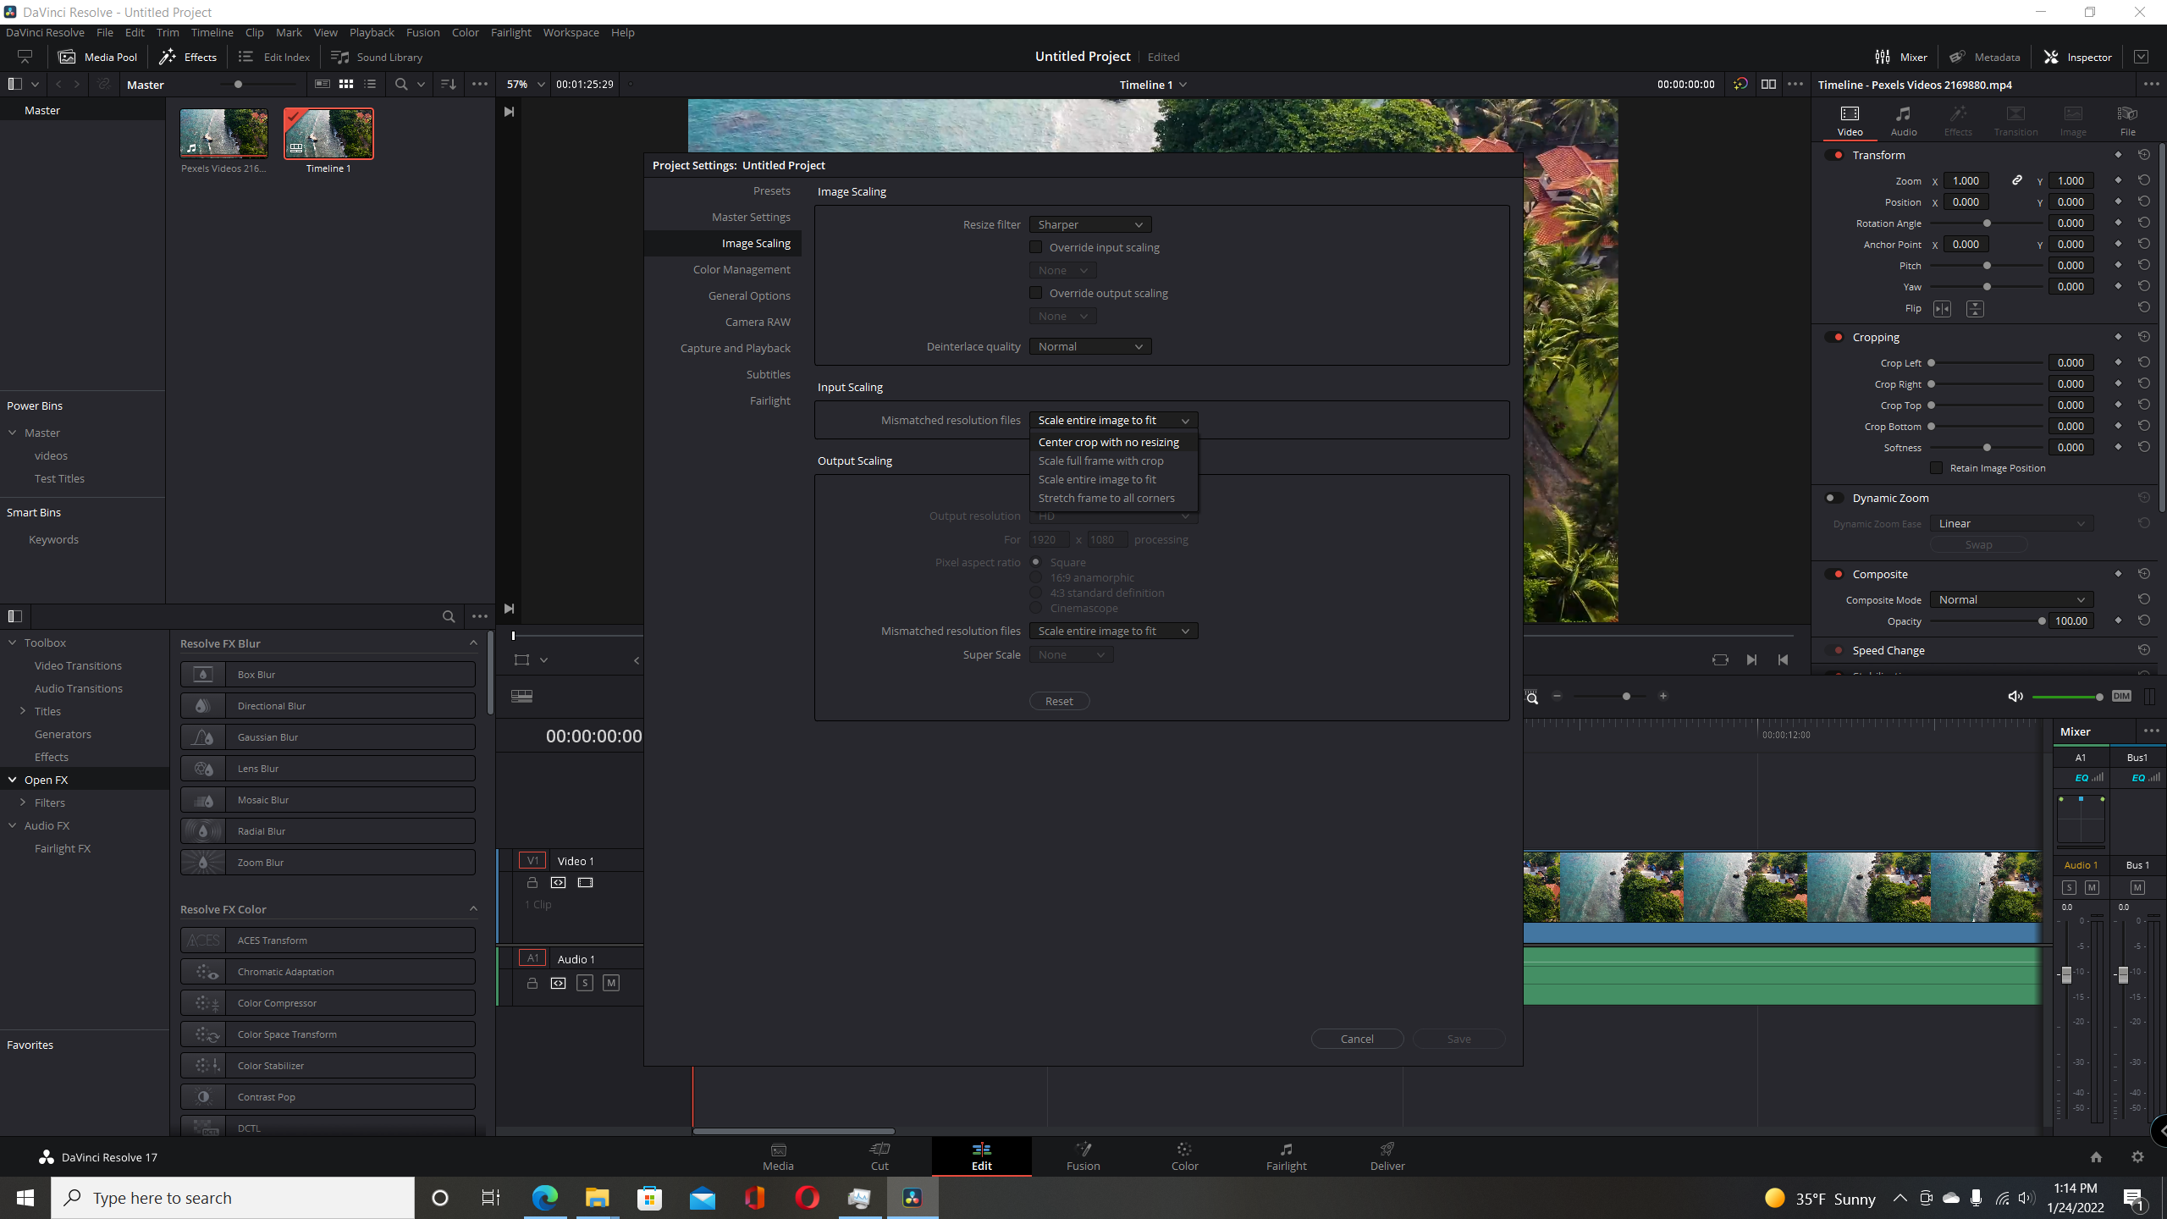Click the DIM audio button
The image size is (2167, 1219).
(x=2121, y=696)
